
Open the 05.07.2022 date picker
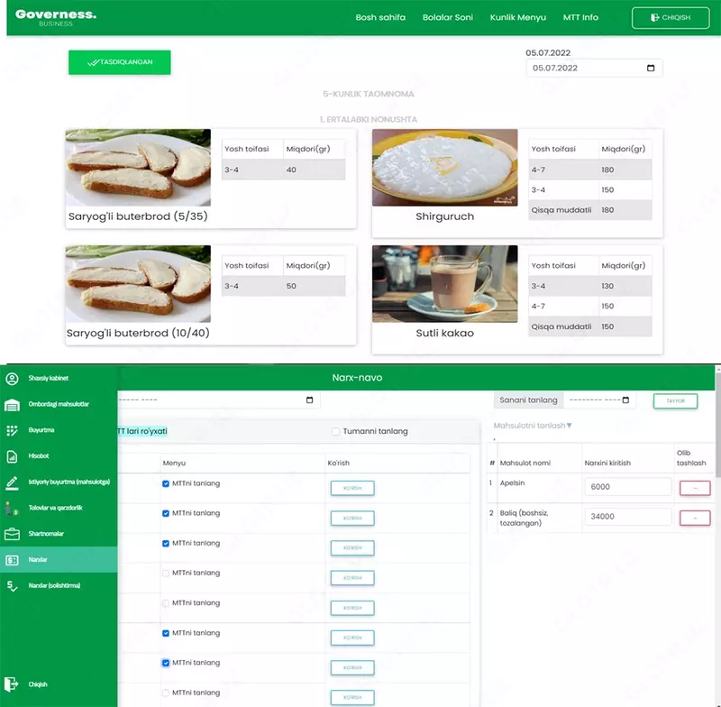pos(651,69)
